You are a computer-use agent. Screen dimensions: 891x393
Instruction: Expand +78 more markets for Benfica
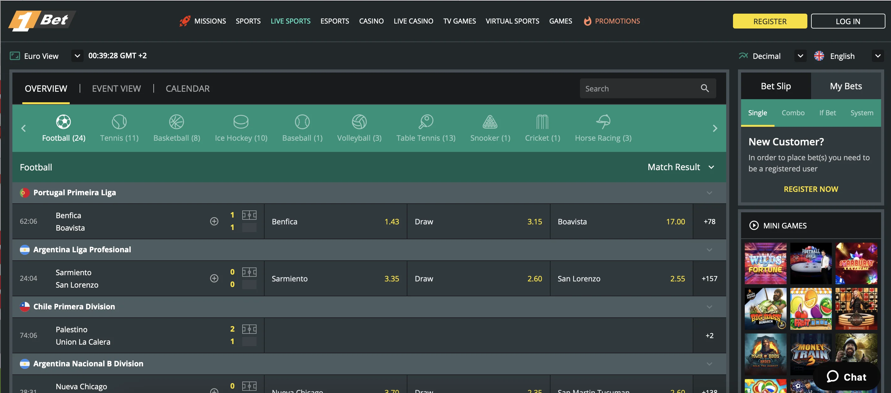coord(709,221)
